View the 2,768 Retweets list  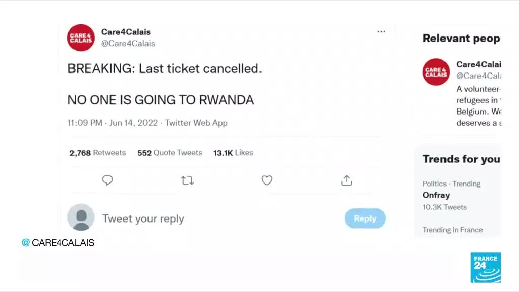pyautogui.click(x=97, y=153)
